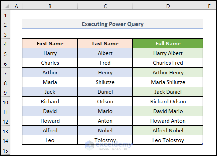Select column E header
The height and width of the screenshot is (156, 217).
pos(209,6)
